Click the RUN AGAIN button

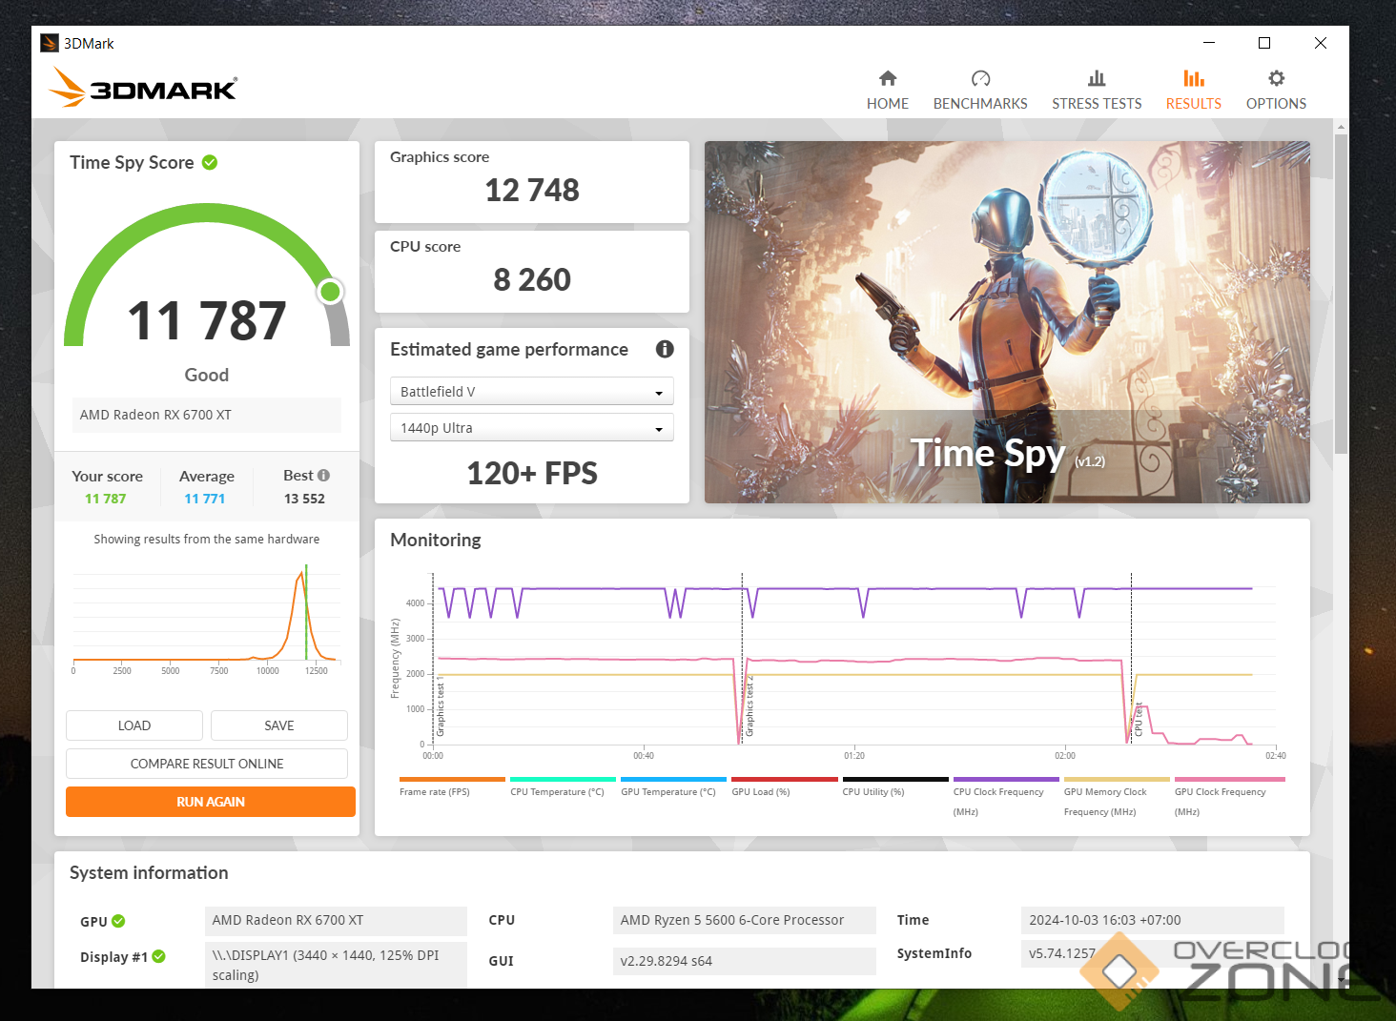[x=211, y=802]
